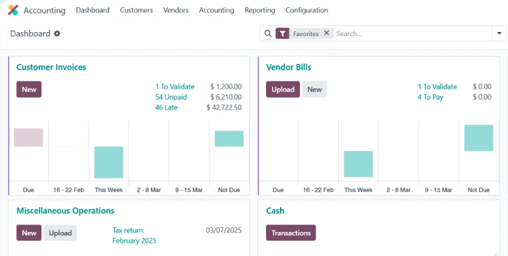Remove the Favorites filter with the X
Viewport: 508px width, 256px height.
pos(327,33)
